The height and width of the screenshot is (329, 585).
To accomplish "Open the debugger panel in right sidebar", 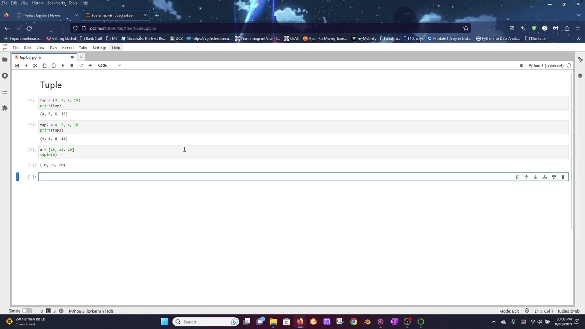I will point(580,75).
